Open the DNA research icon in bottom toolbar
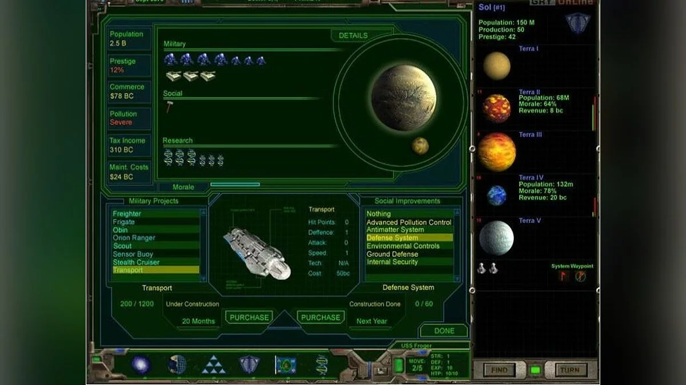Screen dimensions: 686x385 click(322, 364)
